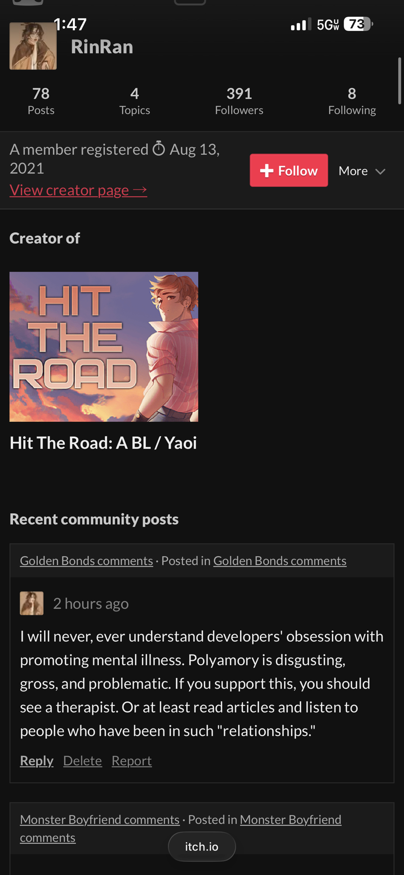Tap the cellular signal bars icon

[x=301, y=24]
